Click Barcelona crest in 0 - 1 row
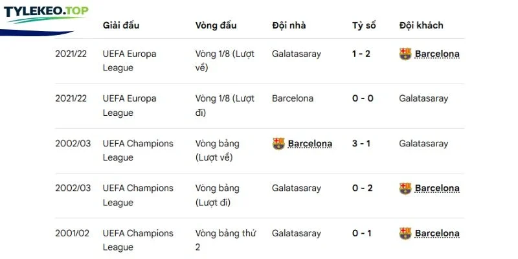518x259 pixels. tap(405, 233)
